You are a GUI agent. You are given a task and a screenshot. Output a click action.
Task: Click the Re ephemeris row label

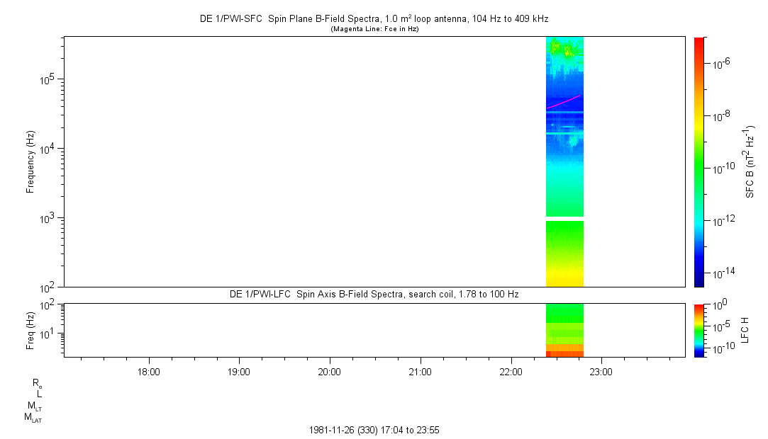[x=37, y=383]
